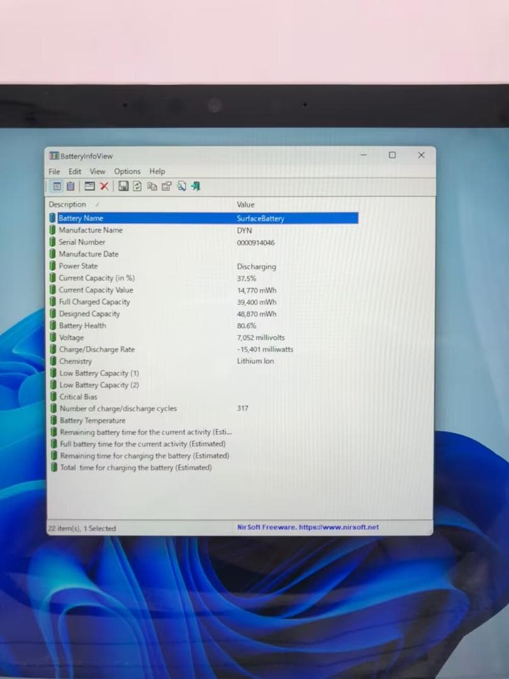Screen dimensions: 509x679
Task: Click the green Chemistry indicator
Action: coord(53,361)
